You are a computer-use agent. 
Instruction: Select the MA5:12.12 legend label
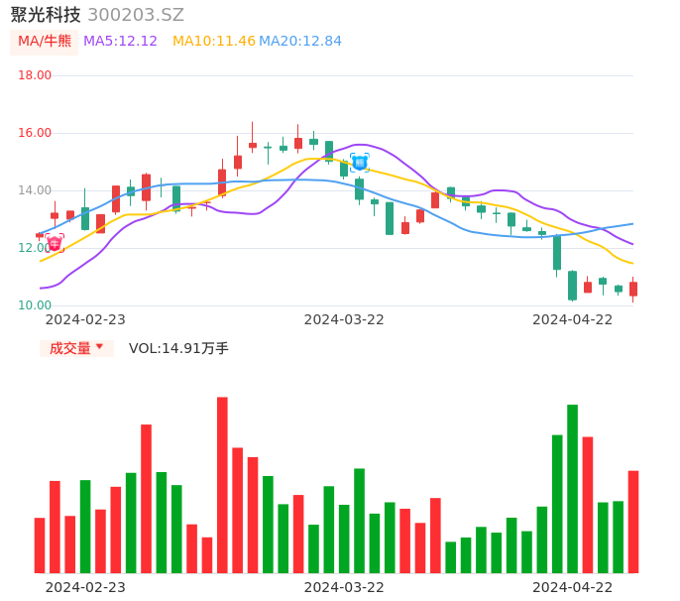[x=120, y=42]
